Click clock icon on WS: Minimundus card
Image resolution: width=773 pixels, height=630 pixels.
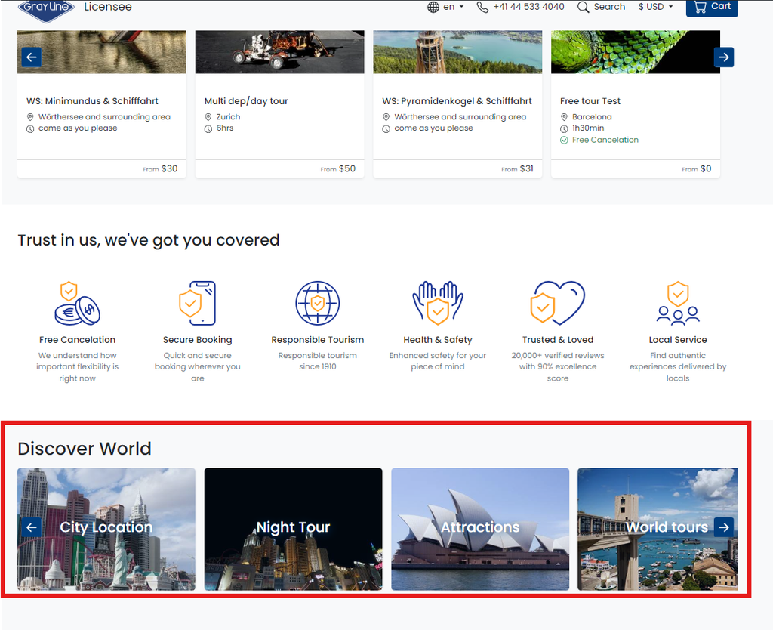(30, 128)
